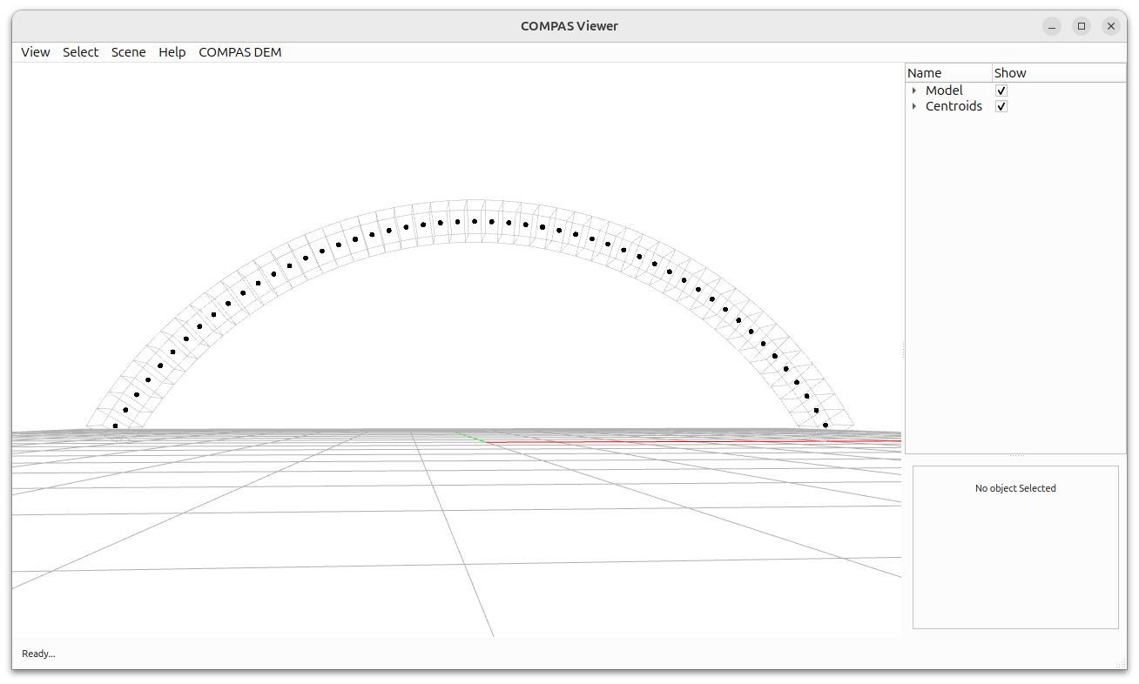Toggle the Centroids visibility checkbox

tap(1001, 106)
